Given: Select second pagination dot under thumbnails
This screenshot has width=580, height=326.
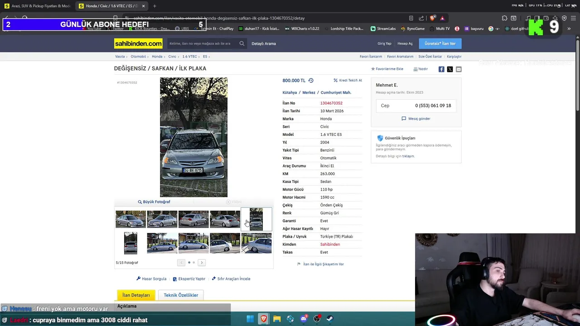Looking at the screenshot, I should click(x=194, y=263).
